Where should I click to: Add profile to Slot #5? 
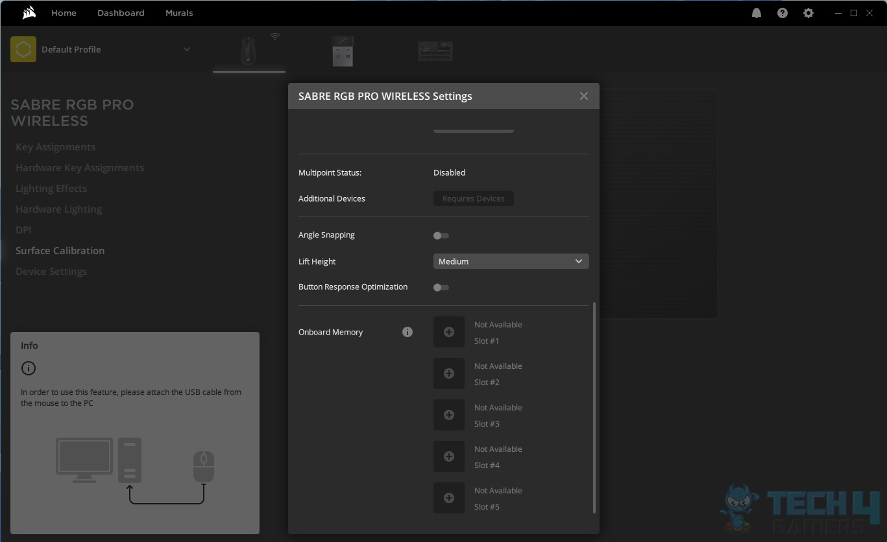pyautogui.click(x=449, y=498)
